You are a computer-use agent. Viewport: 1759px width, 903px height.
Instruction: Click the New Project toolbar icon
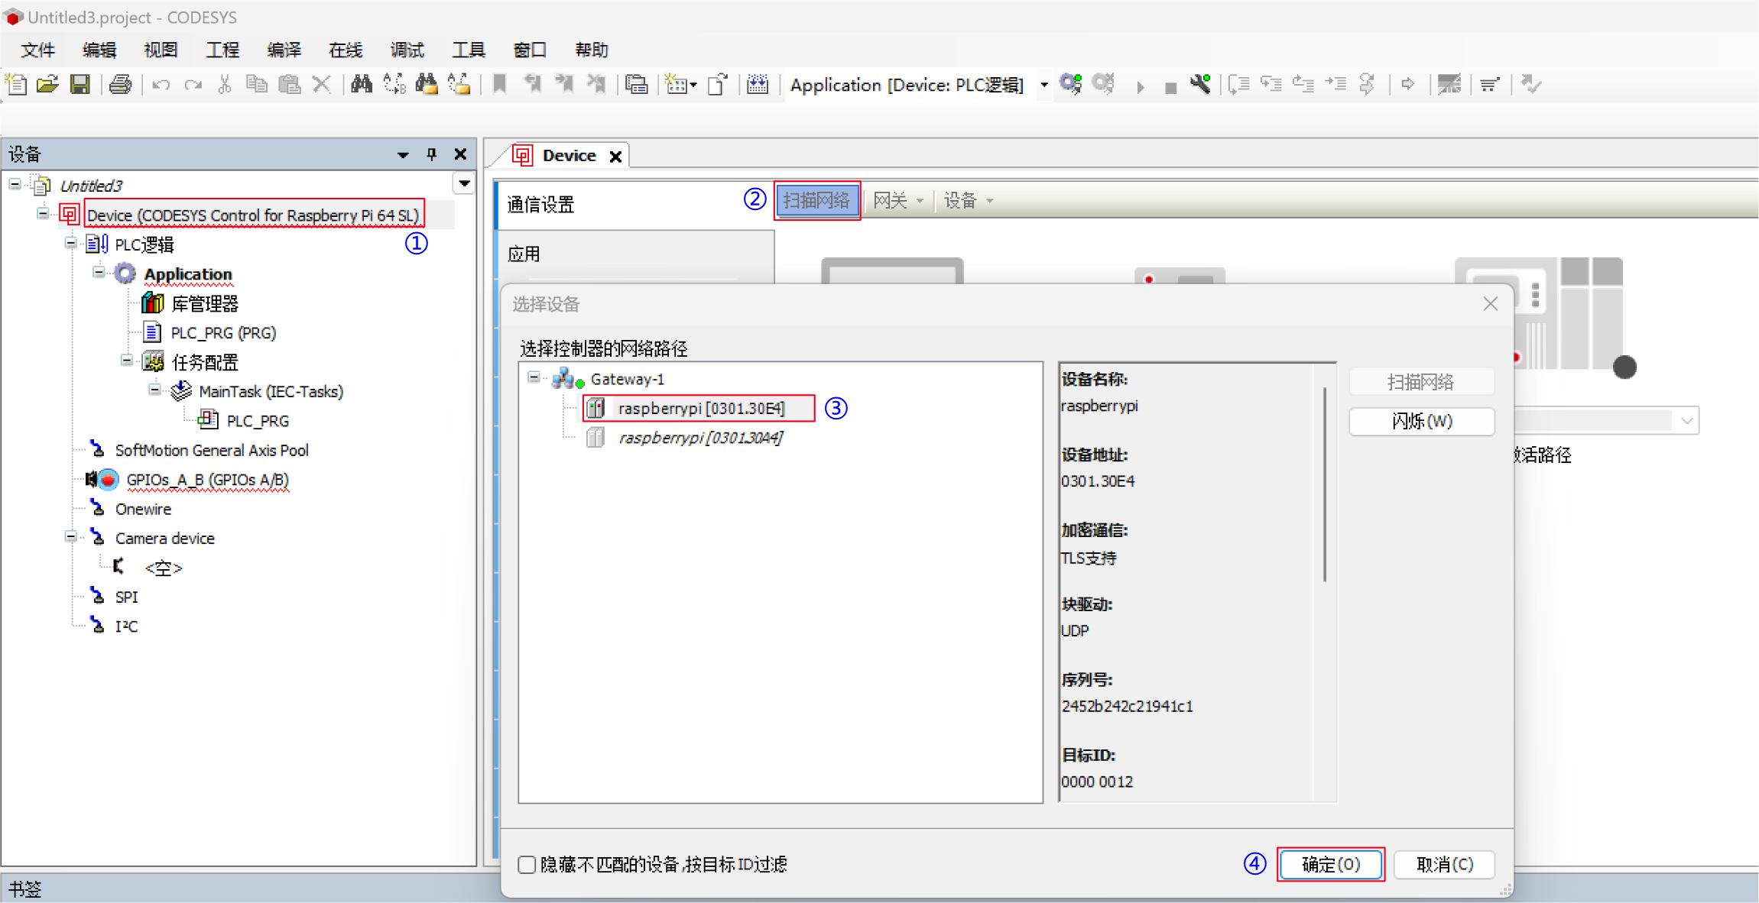coord(16,84)
